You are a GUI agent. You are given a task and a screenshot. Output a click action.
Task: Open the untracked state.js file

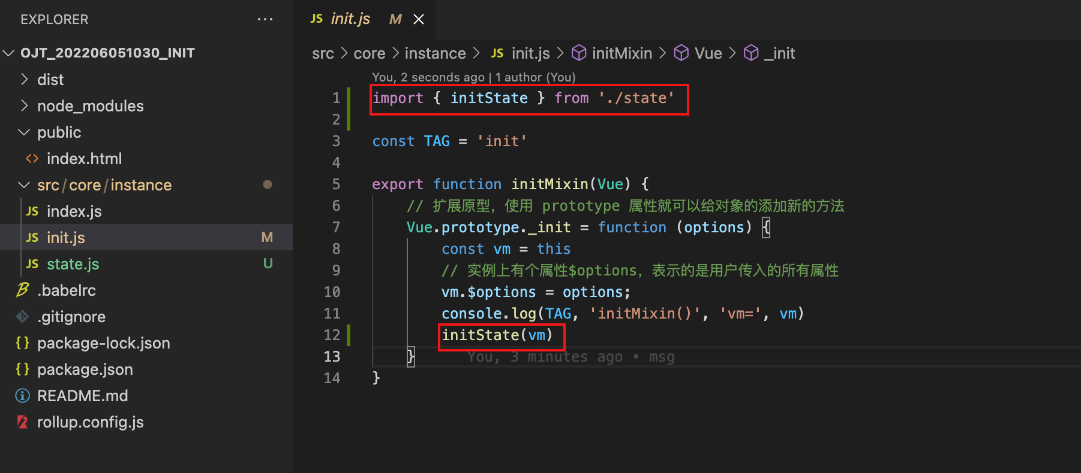[x=146, y=263]
